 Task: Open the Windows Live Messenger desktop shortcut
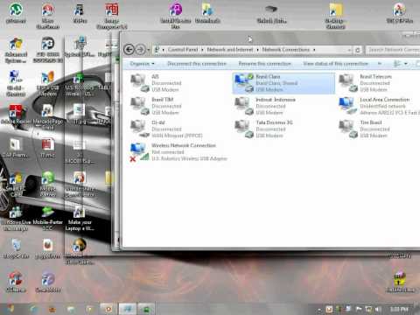pyautogui.click(x=16, y=219)
